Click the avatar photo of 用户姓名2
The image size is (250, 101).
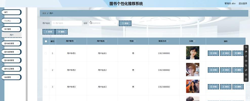coord(193,69)
